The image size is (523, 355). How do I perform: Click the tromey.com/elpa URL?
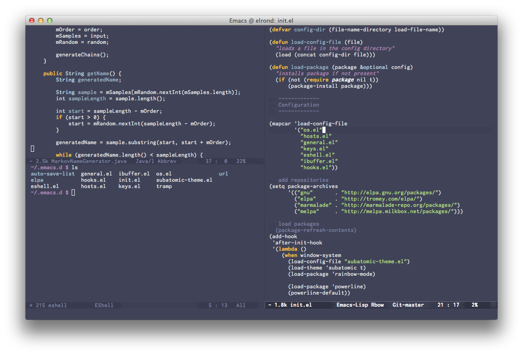(380, 199)
